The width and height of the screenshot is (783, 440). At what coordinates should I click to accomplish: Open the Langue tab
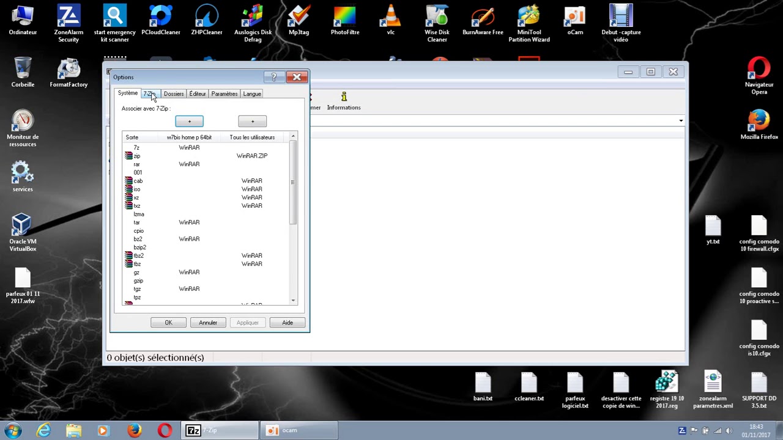[x=252, y=94]
